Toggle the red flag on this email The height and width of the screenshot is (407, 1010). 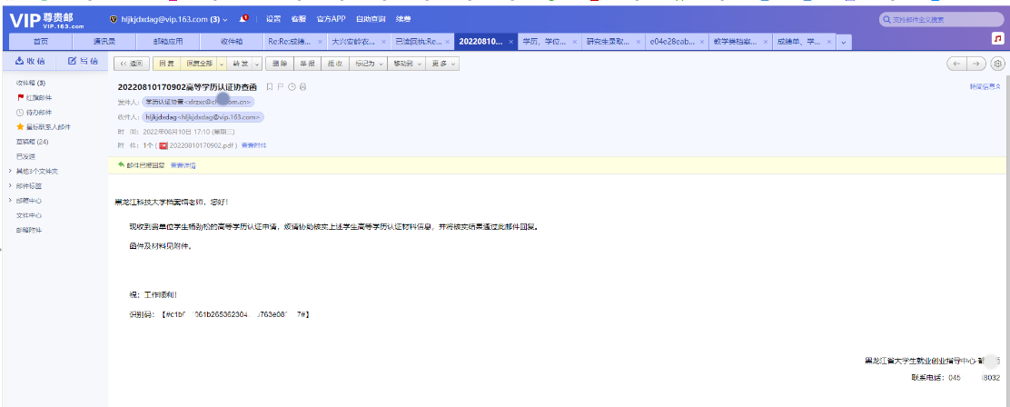[x=280, y=86]
